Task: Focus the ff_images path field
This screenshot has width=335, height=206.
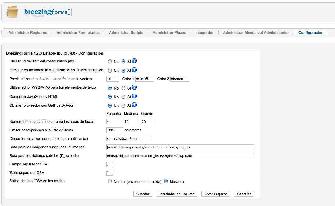Action: 180,147
